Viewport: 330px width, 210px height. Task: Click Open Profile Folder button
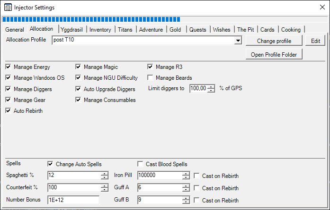tap(274, 54)
